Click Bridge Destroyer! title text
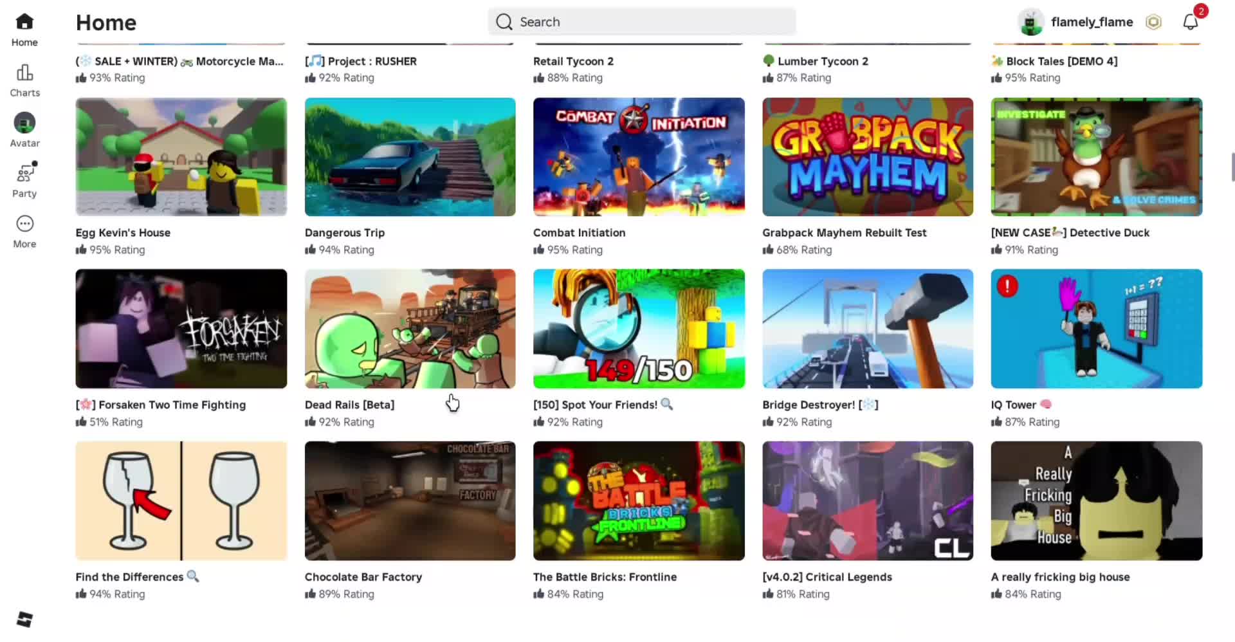 820,405
